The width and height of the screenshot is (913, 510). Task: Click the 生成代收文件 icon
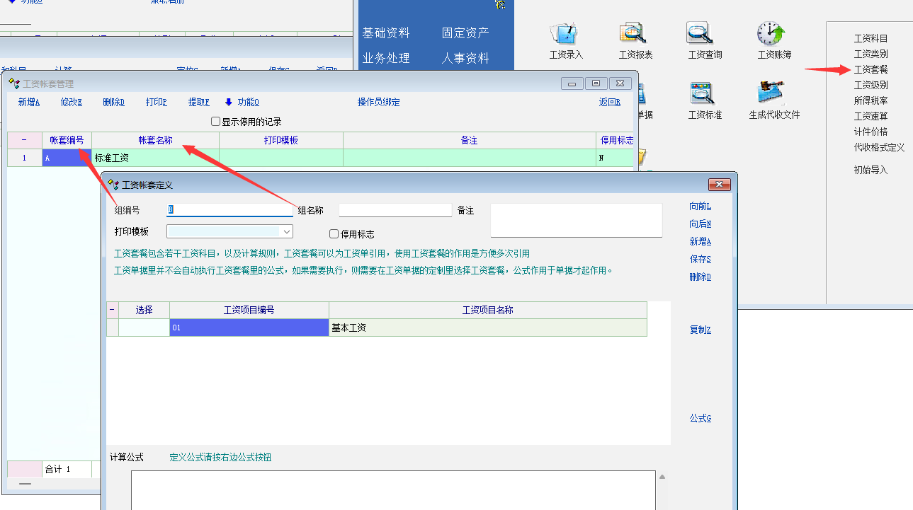[773, 94]
